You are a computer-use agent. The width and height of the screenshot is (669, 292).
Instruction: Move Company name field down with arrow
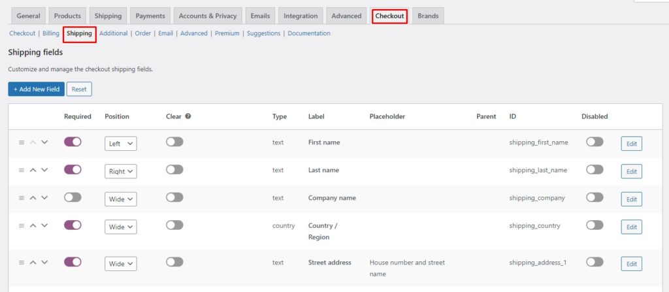(44, 198)
